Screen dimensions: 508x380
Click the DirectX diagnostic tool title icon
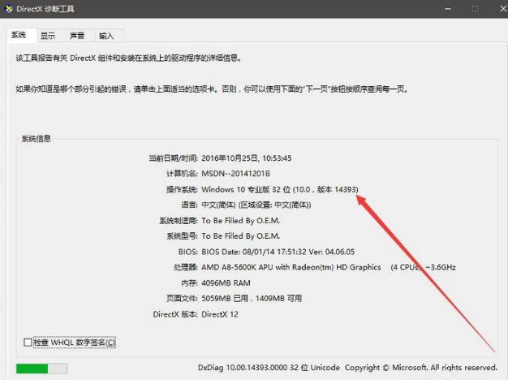point(9,9)
